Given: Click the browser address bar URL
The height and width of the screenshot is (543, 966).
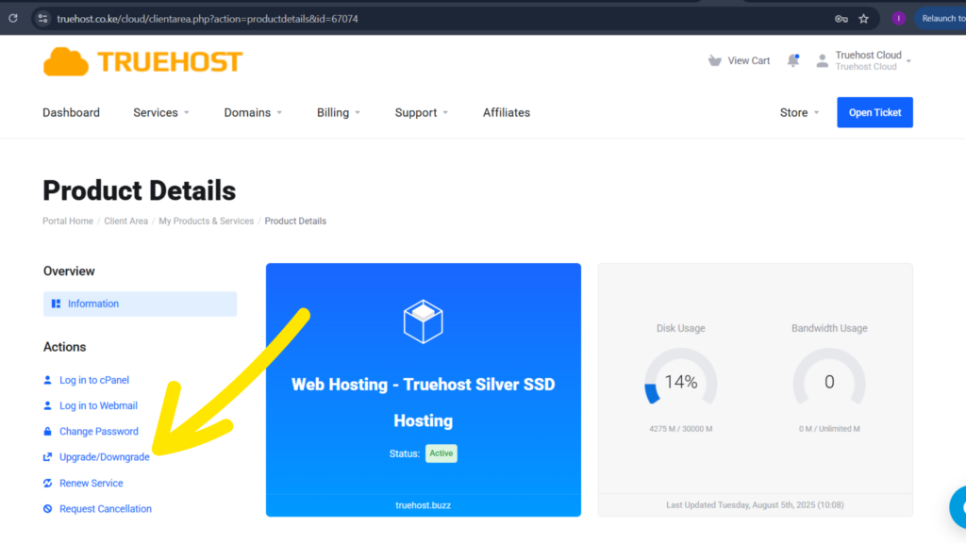Looking at the screenshot, I should pyautogui.click(x=208, y=19).
